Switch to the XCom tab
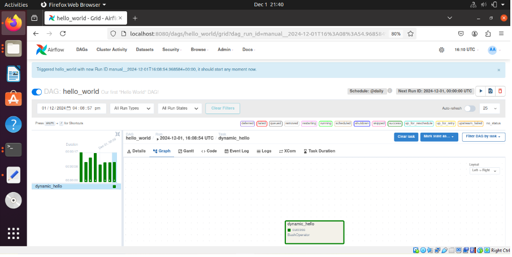Viewport: 512px width, 257px height. [287, 151]
